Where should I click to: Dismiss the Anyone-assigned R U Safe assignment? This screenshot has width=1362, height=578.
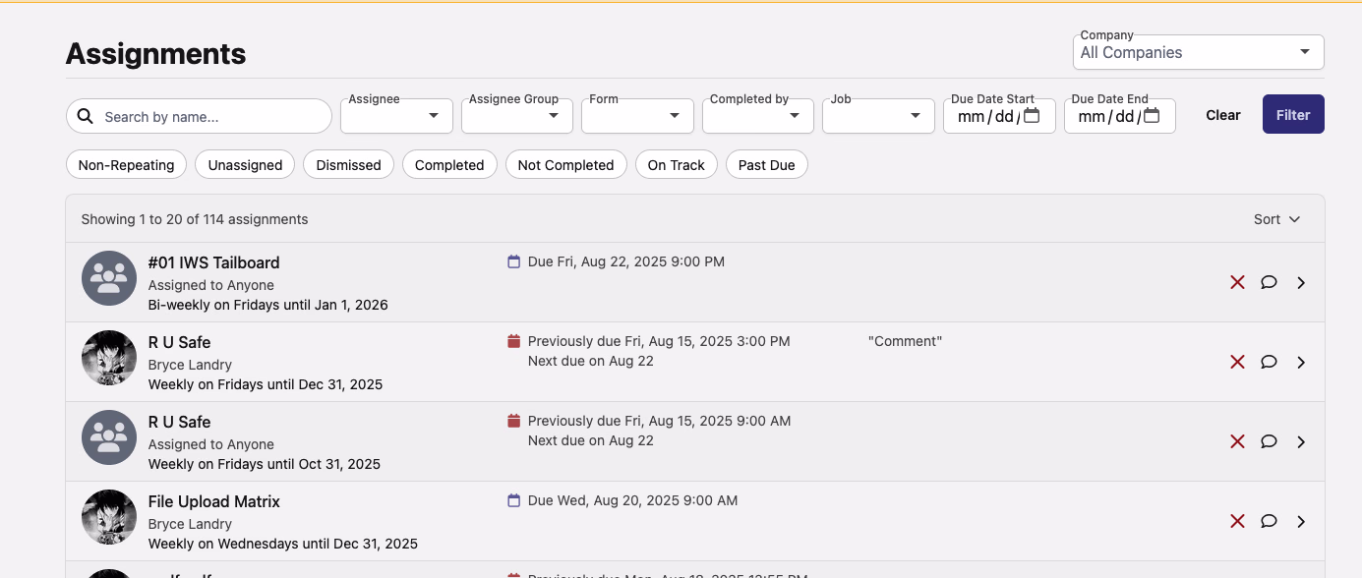(1237, 441)
